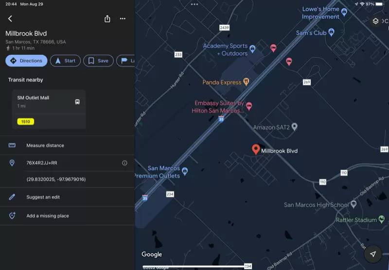Tap the red Millbrook Blvd map pin
This screenshot has height=270, width=389.
point(256,149)
